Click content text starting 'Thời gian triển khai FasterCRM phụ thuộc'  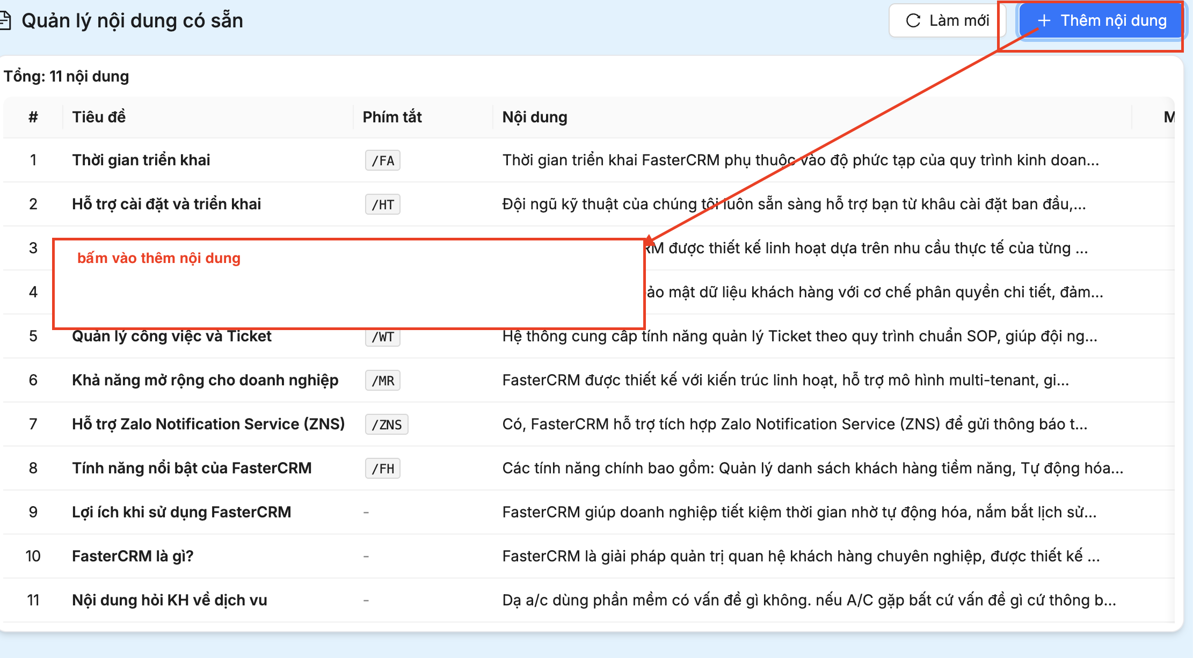click(801, 160)
